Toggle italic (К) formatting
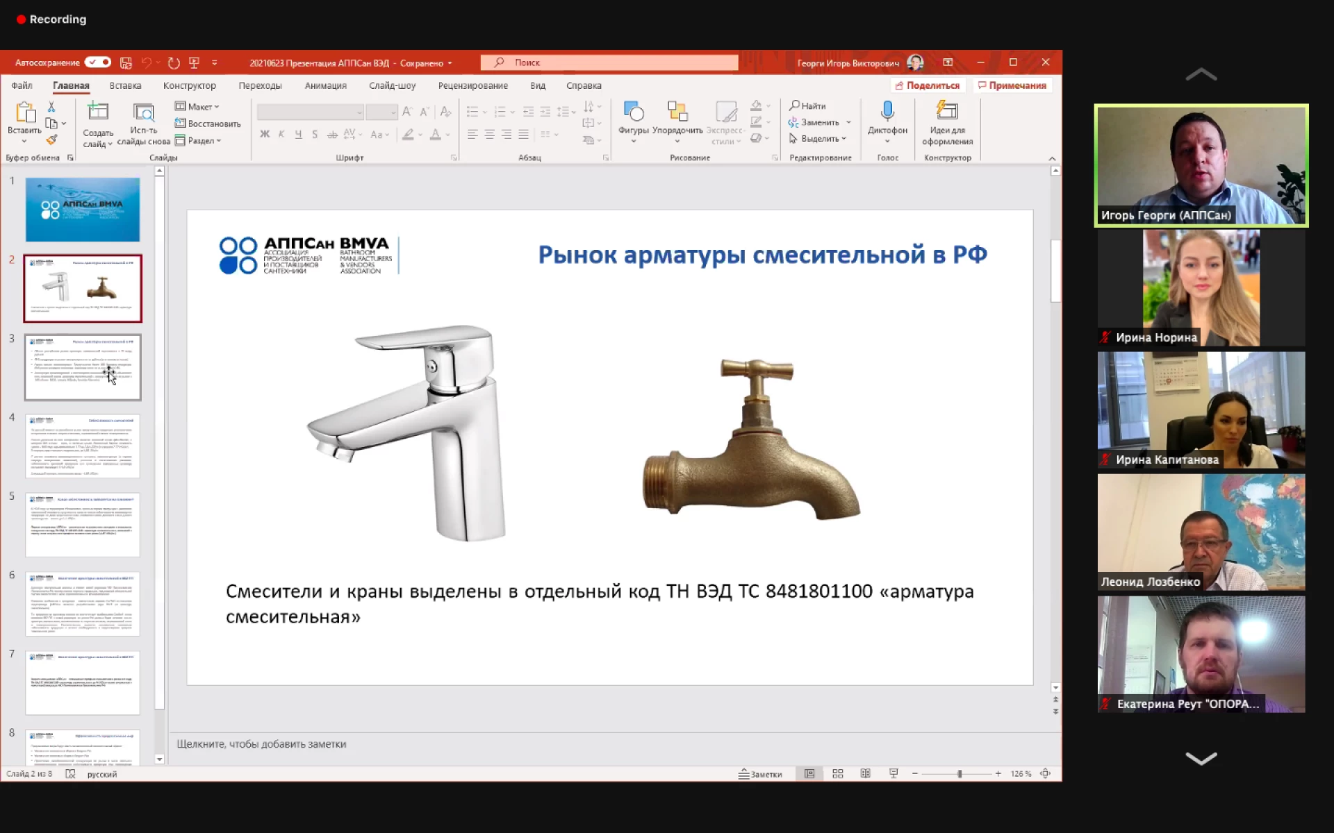The height and width of the screenshot is (833, 1334). [281, 135]
